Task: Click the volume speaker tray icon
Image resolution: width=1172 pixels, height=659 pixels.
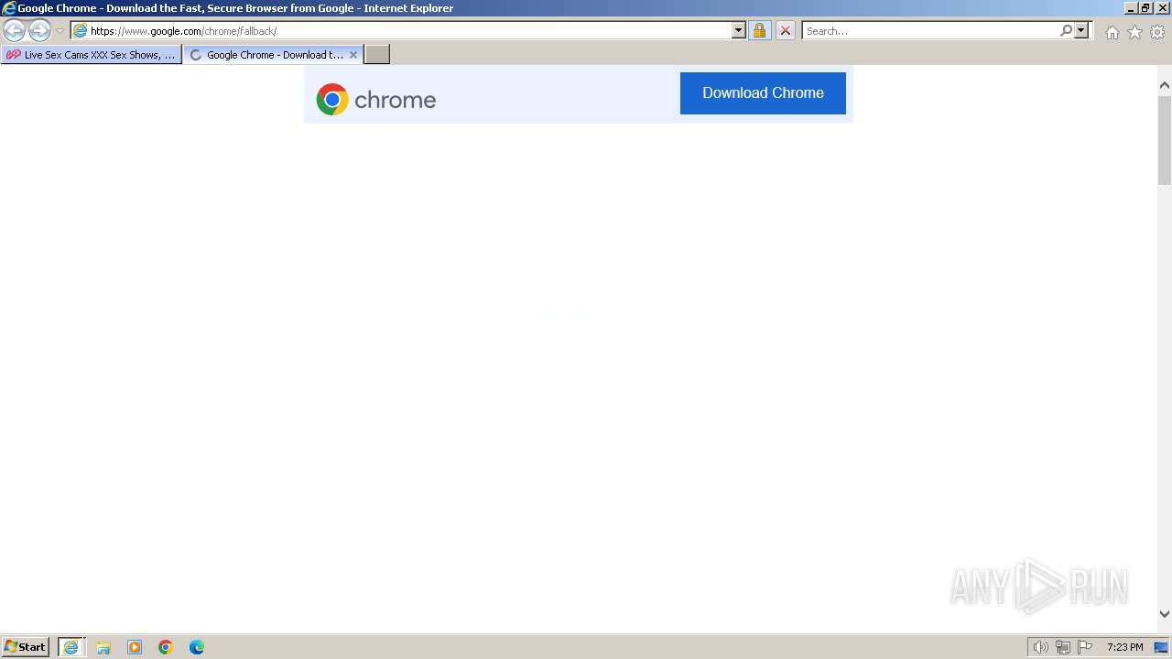Action: (x=1040, y=647)
